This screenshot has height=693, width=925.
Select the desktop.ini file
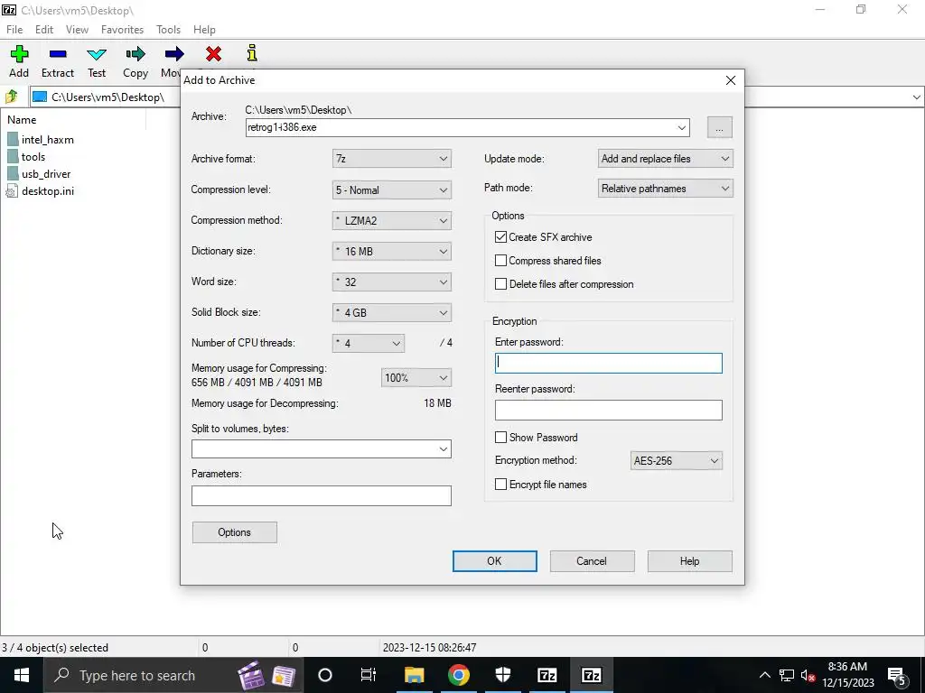[41, 191]
